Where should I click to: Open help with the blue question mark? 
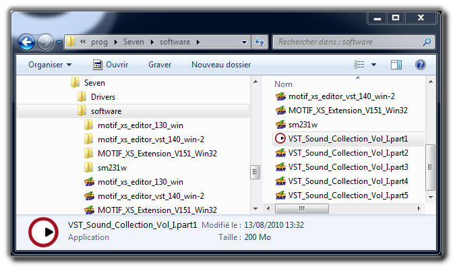[x=421, y=65]
